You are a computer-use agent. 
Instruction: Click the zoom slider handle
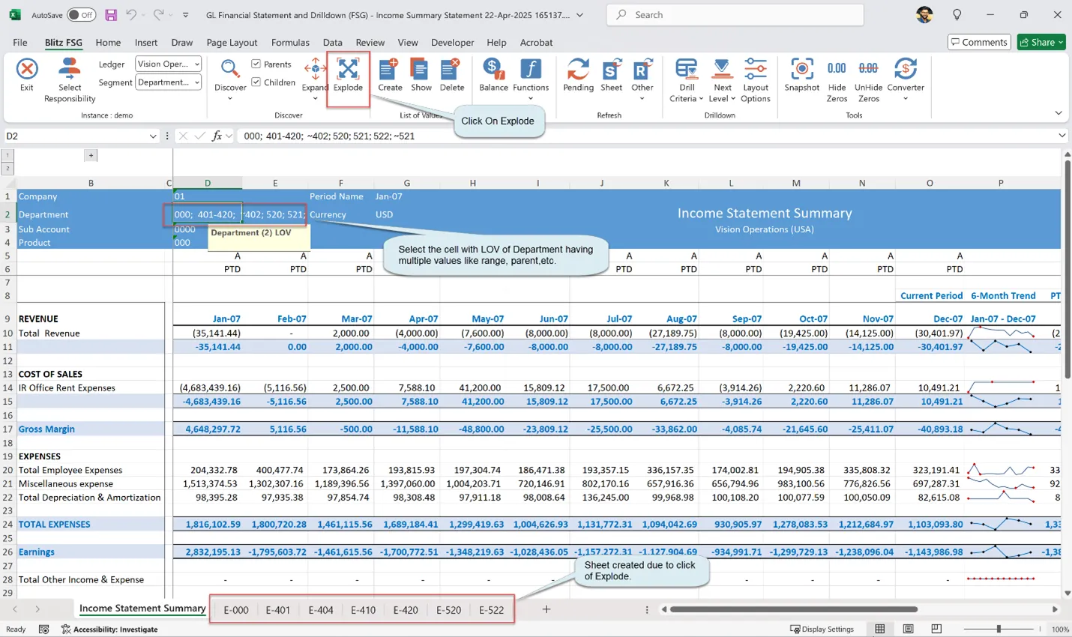coord(999,629)
